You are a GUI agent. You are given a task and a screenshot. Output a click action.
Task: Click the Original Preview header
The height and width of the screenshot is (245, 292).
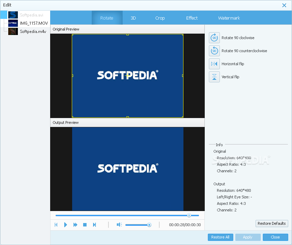pos(127,29)
